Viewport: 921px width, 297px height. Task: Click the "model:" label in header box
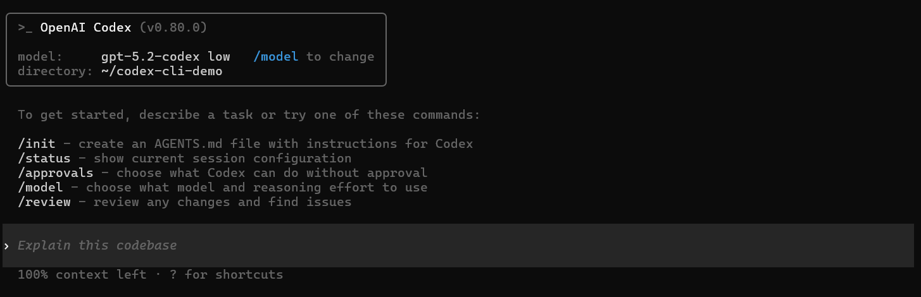pos(40,57)
